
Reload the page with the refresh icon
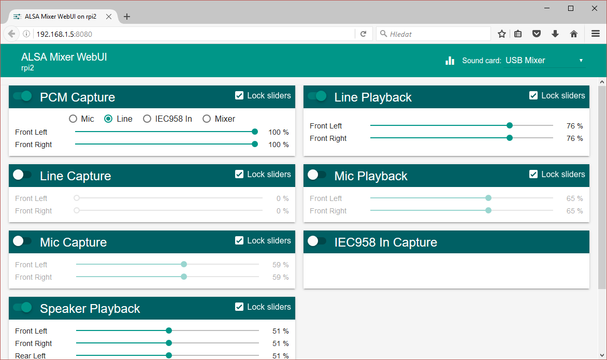[x=363, y=34]
